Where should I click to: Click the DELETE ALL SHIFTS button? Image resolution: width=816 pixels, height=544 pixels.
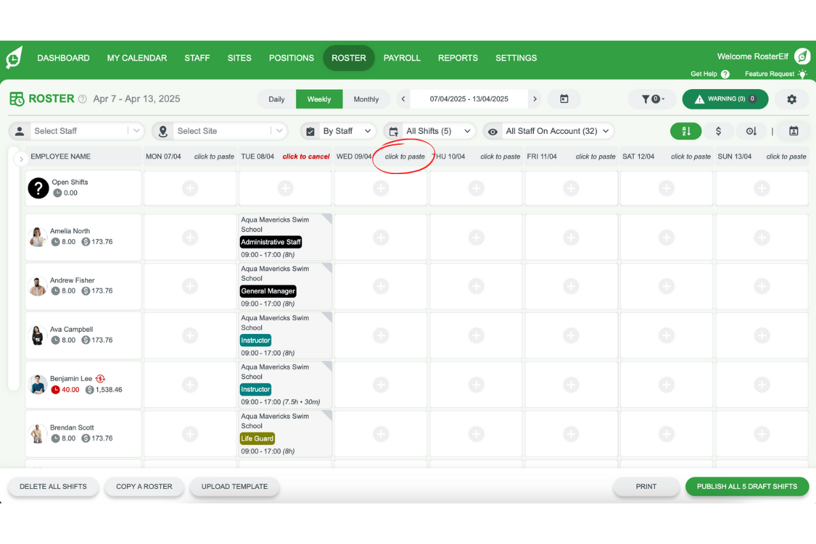click(52, 486)
